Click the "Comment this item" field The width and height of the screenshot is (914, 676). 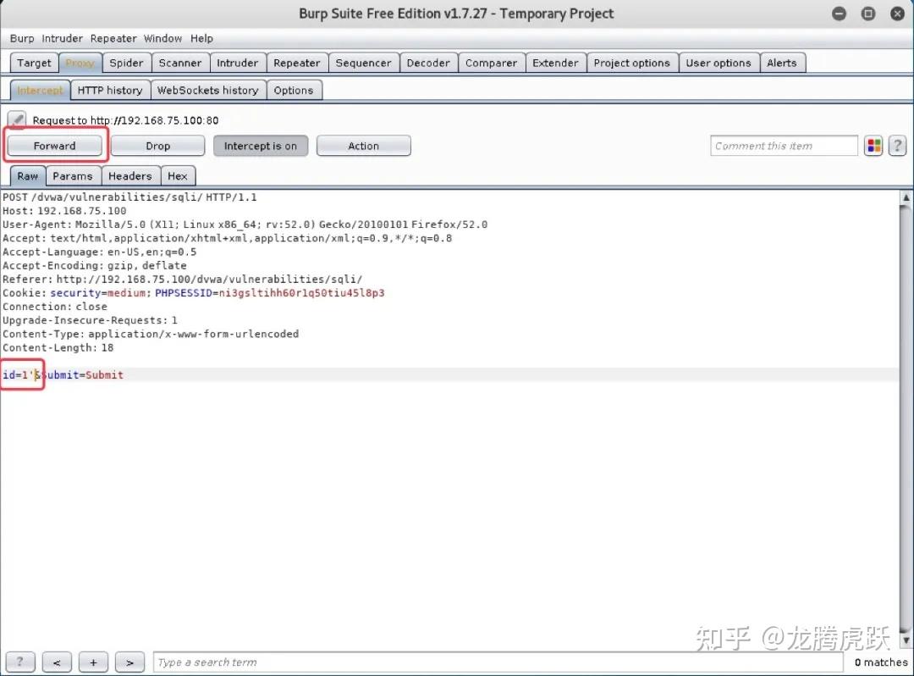(x=783, y=145)
